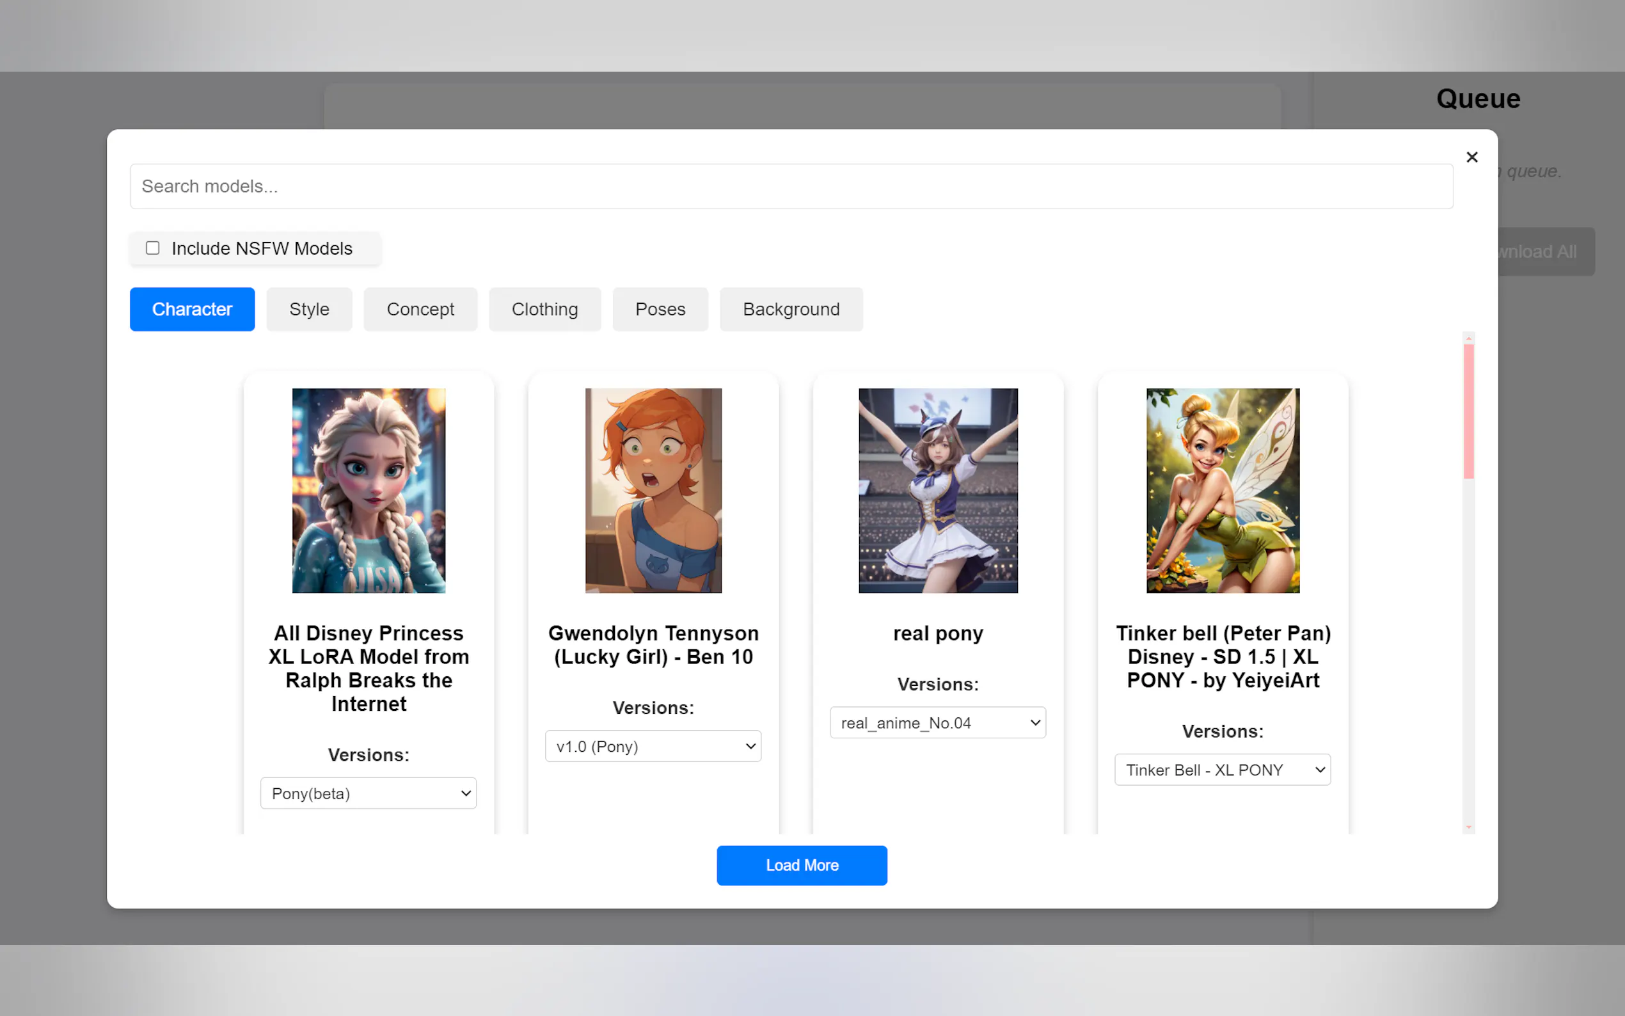Viewport: 1625px width, 1016px height.
Task: Open the Tinker bell model preview
Action: (1222, 491)
